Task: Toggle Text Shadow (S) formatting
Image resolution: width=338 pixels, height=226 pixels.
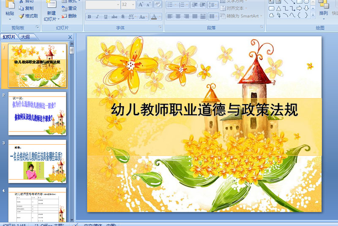Action: pos(123,16)
